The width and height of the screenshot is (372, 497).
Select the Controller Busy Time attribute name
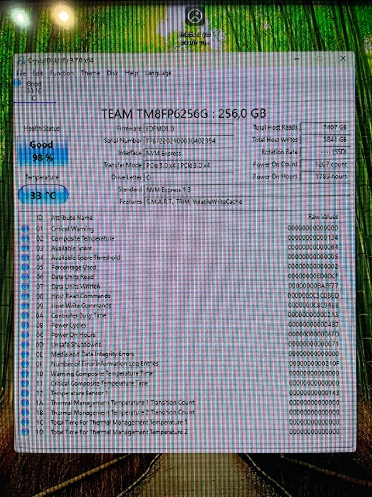79,315
